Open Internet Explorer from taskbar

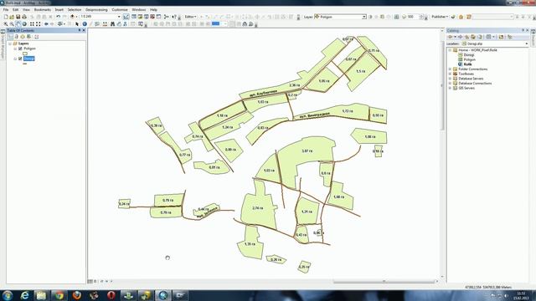[24, 295]
